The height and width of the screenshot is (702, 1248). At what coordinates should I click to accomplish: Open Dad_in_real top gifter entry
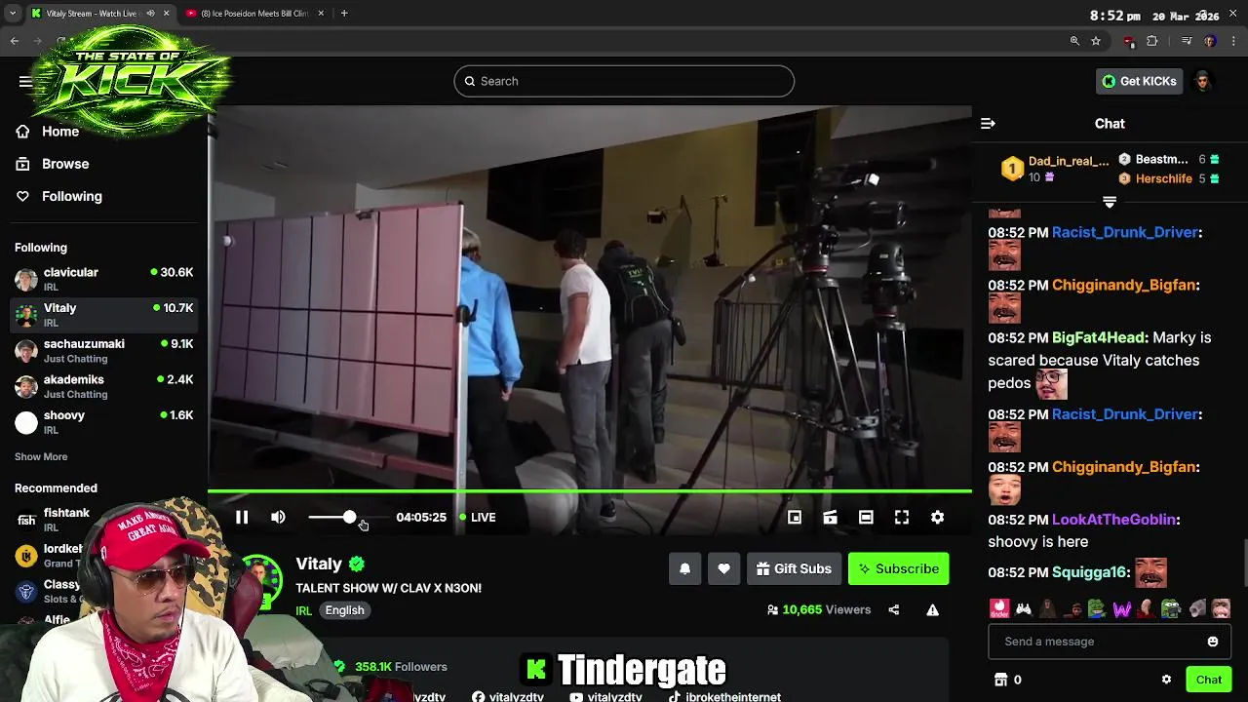click(1055, 169)
